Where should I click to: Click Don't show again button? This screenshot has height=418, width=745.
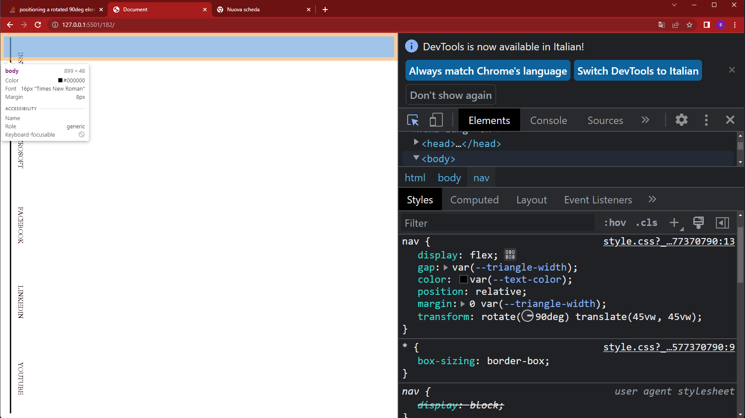[x=451, y=95]
